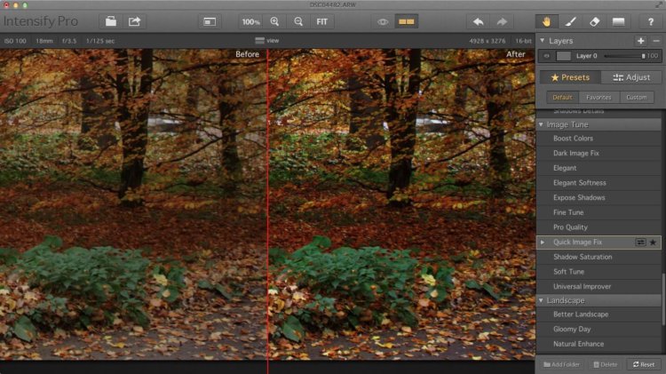Viewport: 666px width, 374px height.
Task: Apply the Boost Colors preset
Action: [599, 139]
